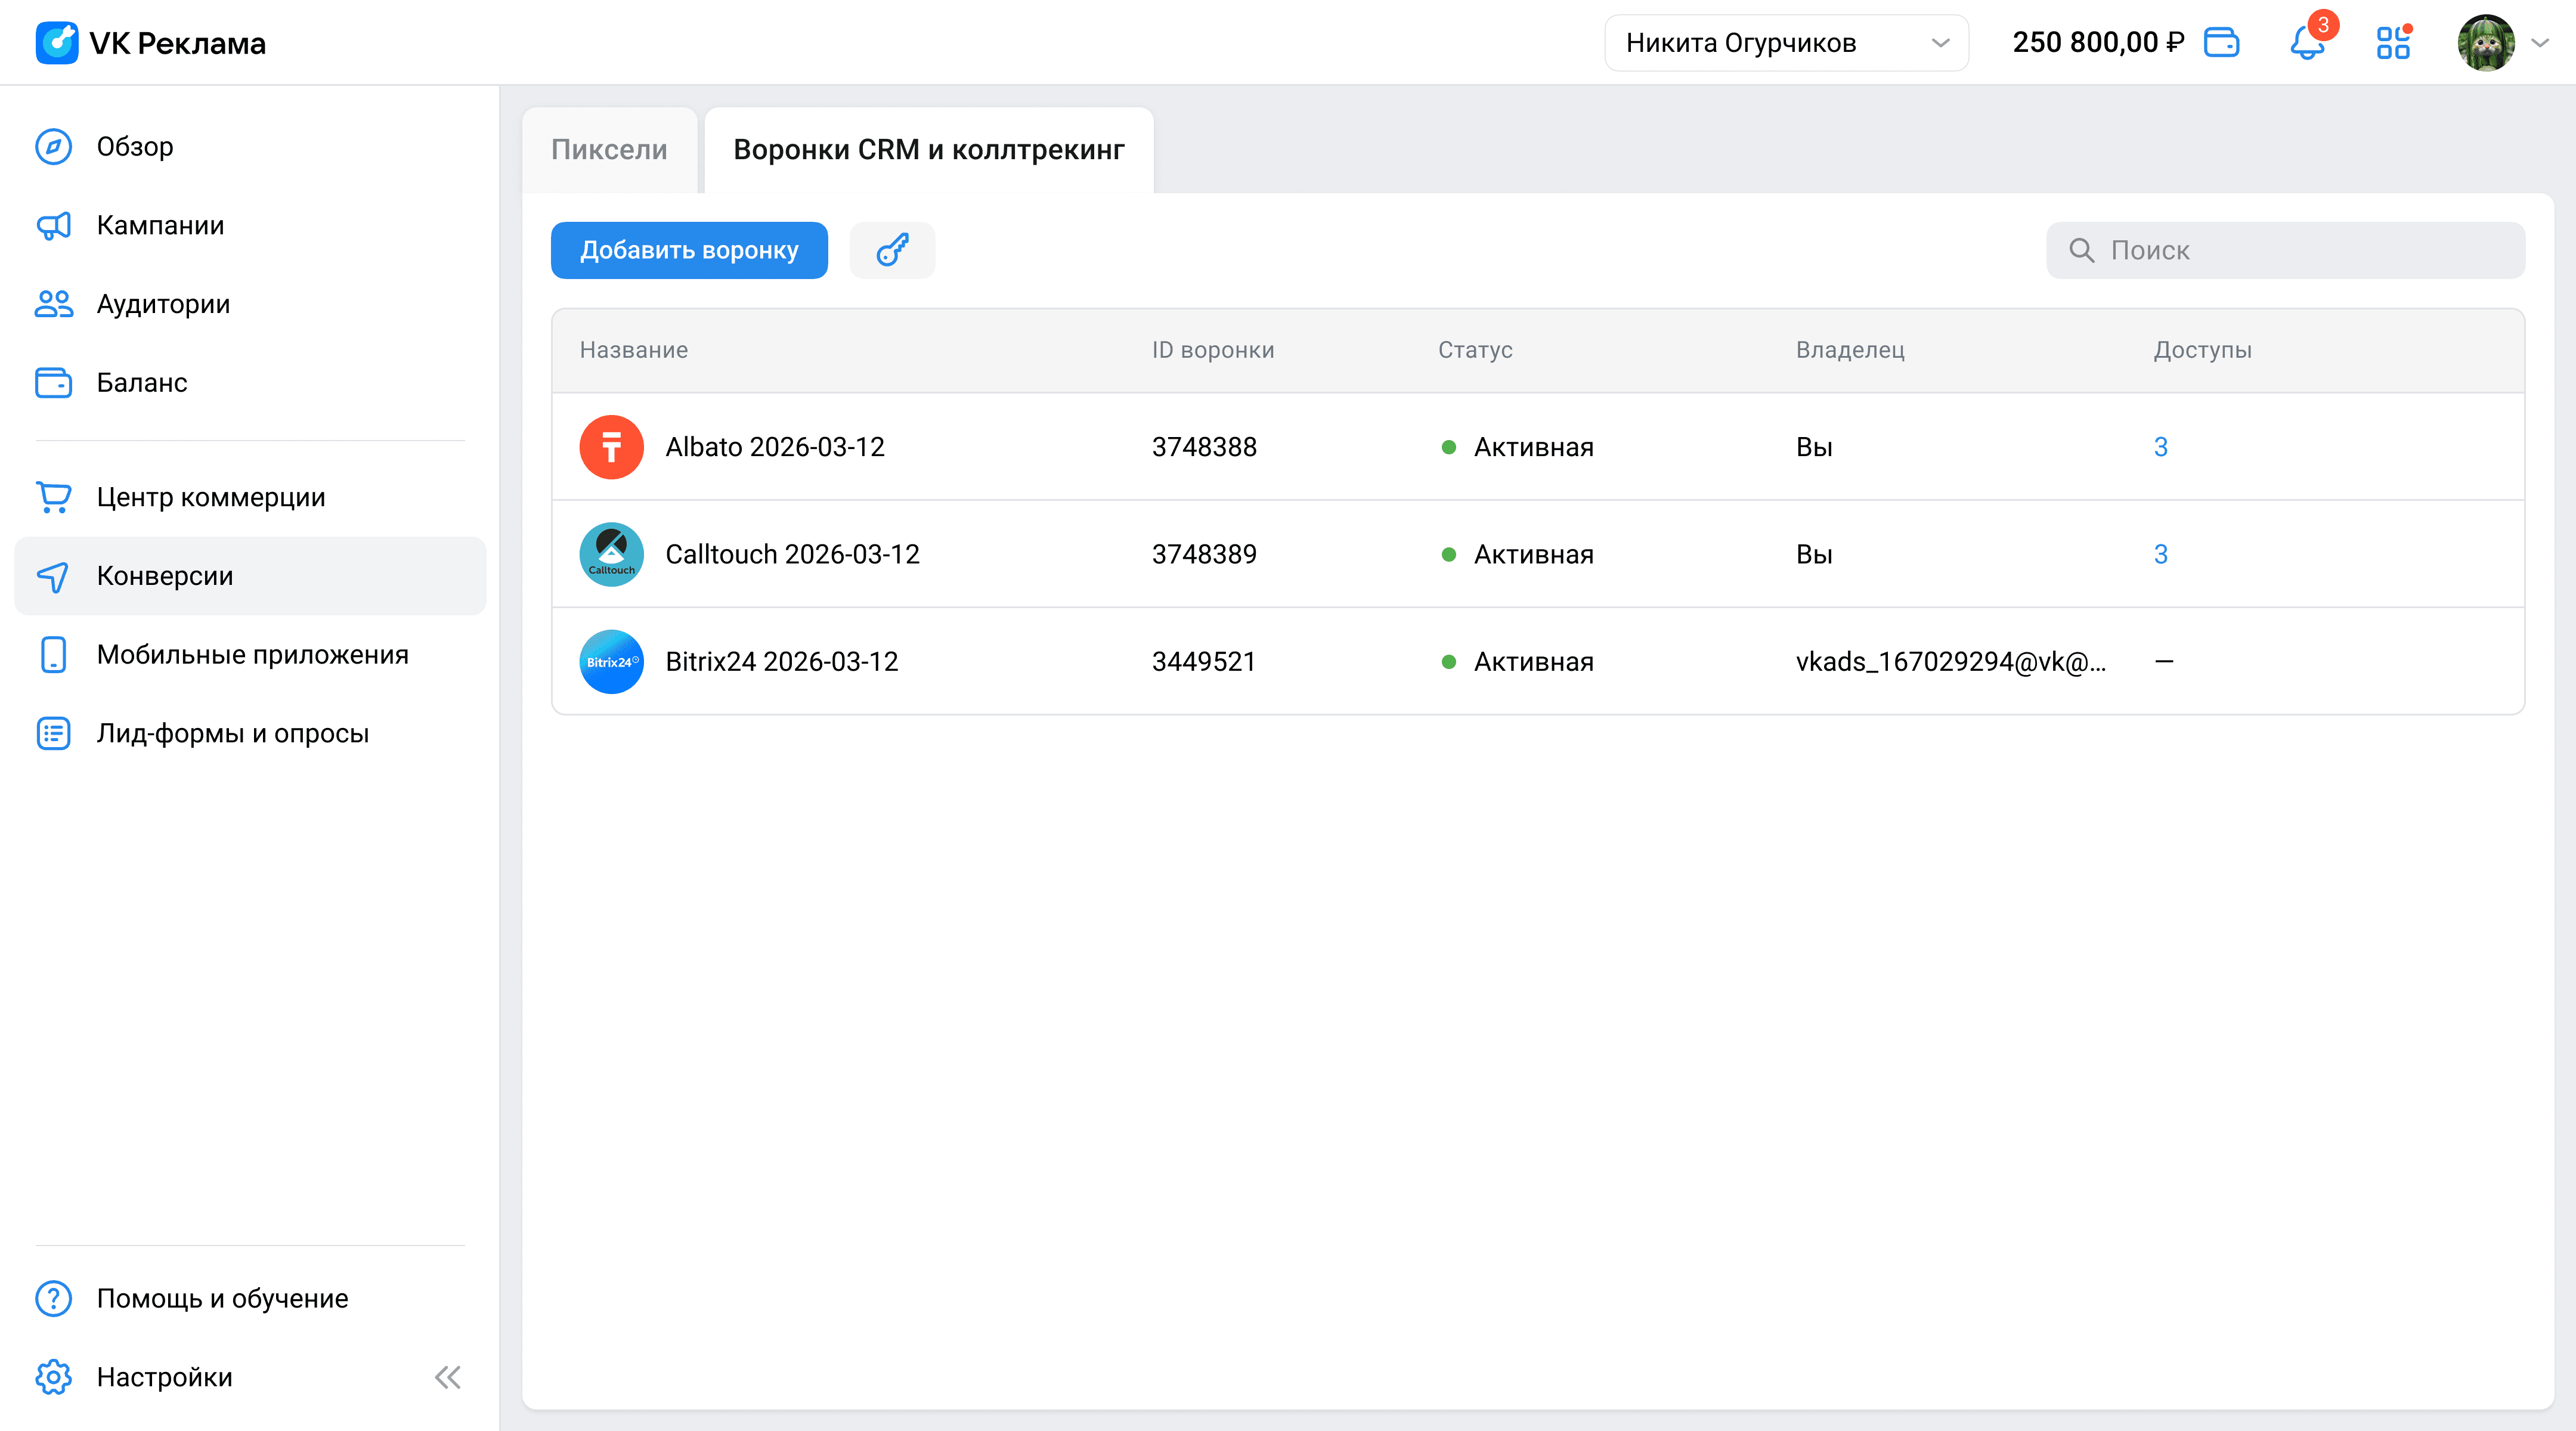2576x1431 pixels.
Task: Click into the Поиск search field
Action: tap(2285, 250)
